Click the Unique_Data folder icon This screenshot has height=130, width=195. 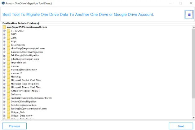pyautogui.click(x=8, y=112)
